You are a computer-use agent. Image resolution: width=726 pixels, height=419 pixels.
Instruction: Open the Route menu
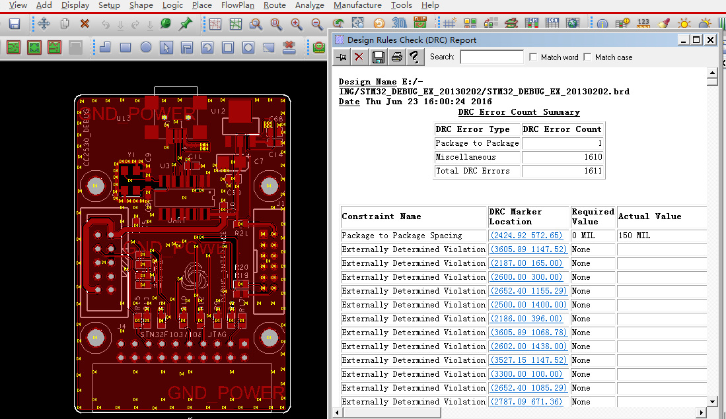point(274,5)
